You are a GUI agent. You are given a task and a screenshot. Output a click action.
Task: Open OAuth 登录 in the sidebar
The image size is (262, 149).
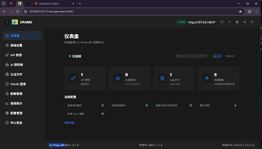(x=22, y=84)
